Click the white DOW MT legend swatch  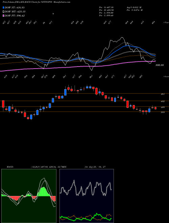(x=4, y=11)
